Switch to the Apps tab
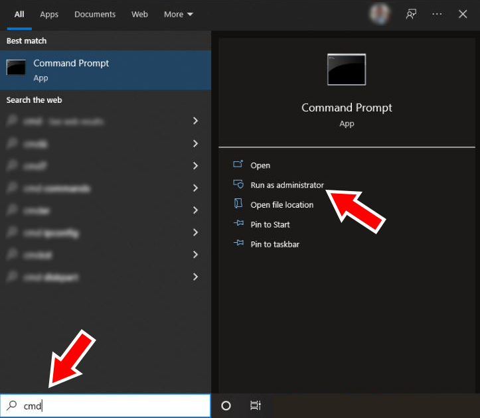 point(49,14)
